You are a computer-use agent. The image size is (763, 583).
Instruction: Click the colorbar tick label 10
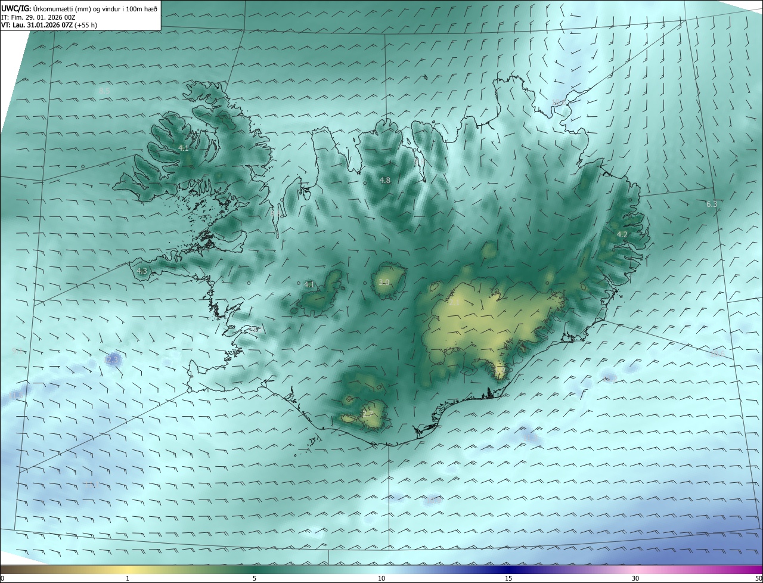381,578
